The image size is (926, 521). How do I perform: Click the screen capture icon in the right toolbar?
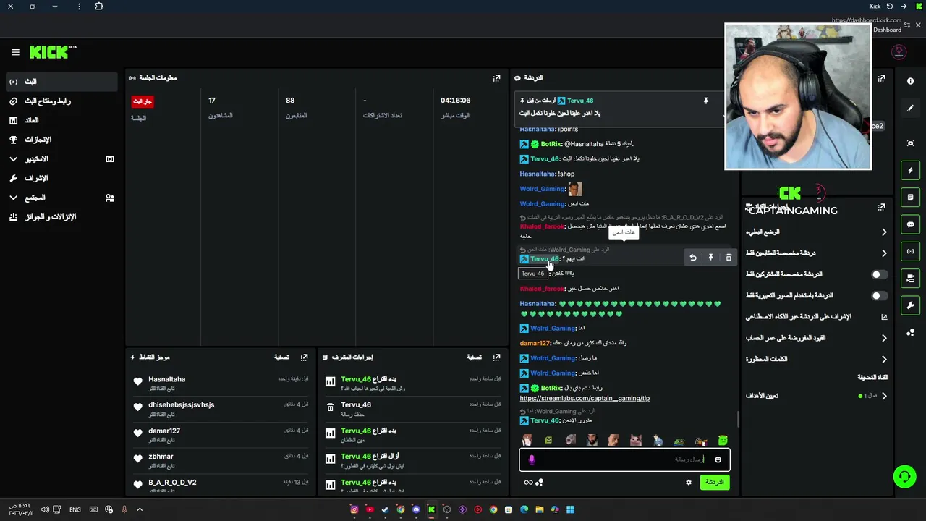click(911, 143)
